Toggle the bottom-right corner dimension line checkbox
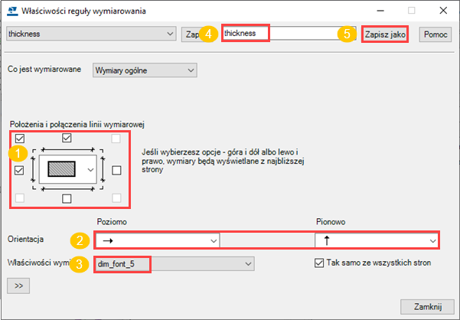The height and width of the screenshot is (320, 460). (x=116, y=198)
